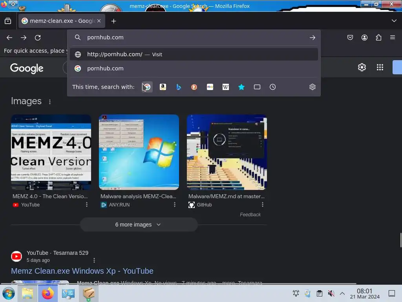The image size is (402, 302).
Task: Click the Feedback link
Action: (x=250, y=214)
